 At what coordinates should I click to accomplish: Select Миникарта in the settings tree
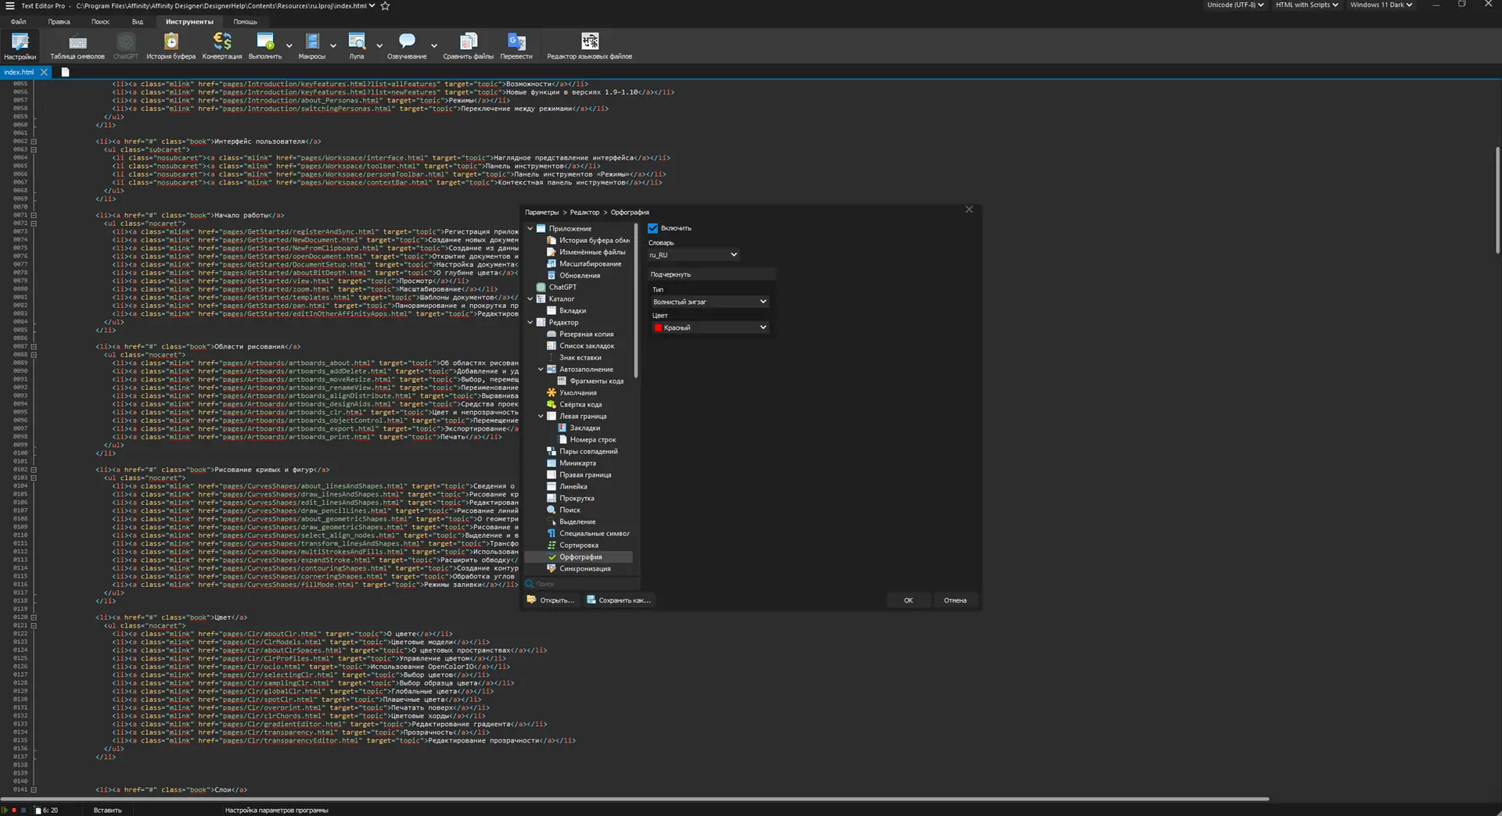577,463
